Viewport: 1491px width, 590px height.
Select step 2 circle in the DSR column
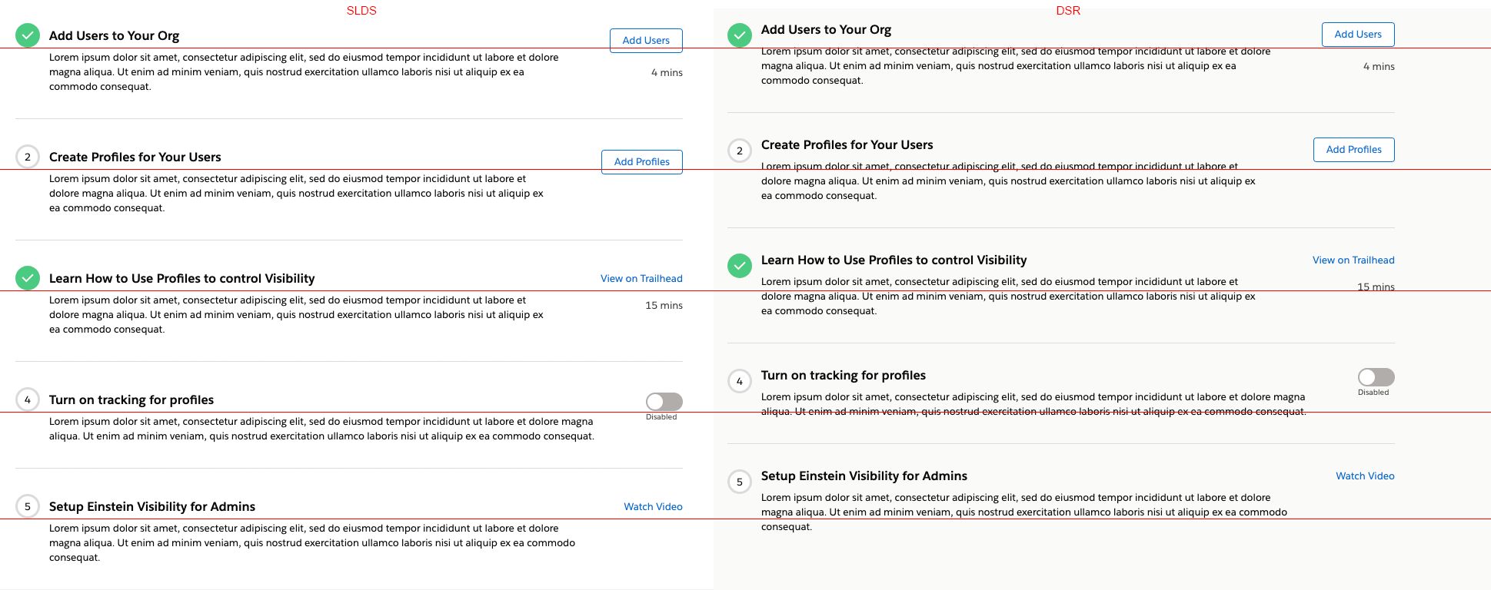point(740,150)
